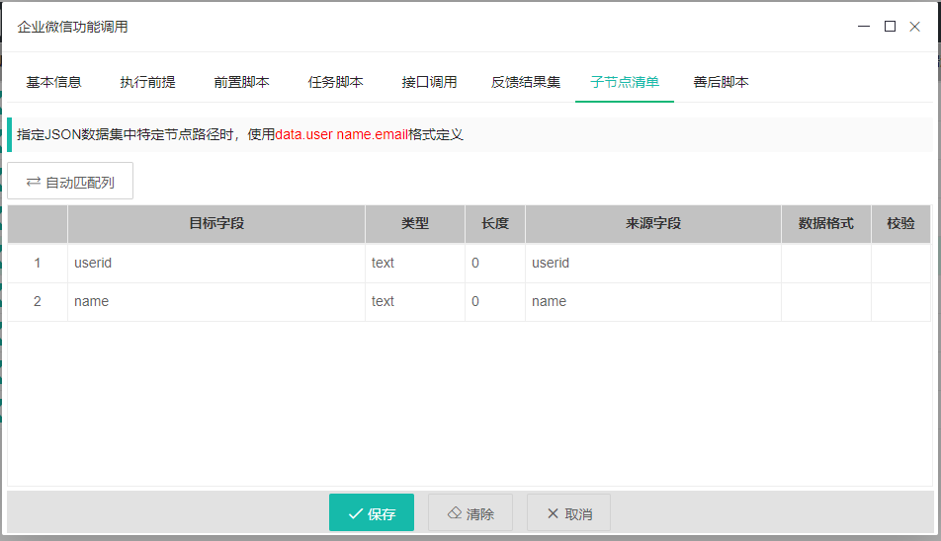Click the 目标字段 column header
Viewport: 941px width, 541px height.
point(216,223)
